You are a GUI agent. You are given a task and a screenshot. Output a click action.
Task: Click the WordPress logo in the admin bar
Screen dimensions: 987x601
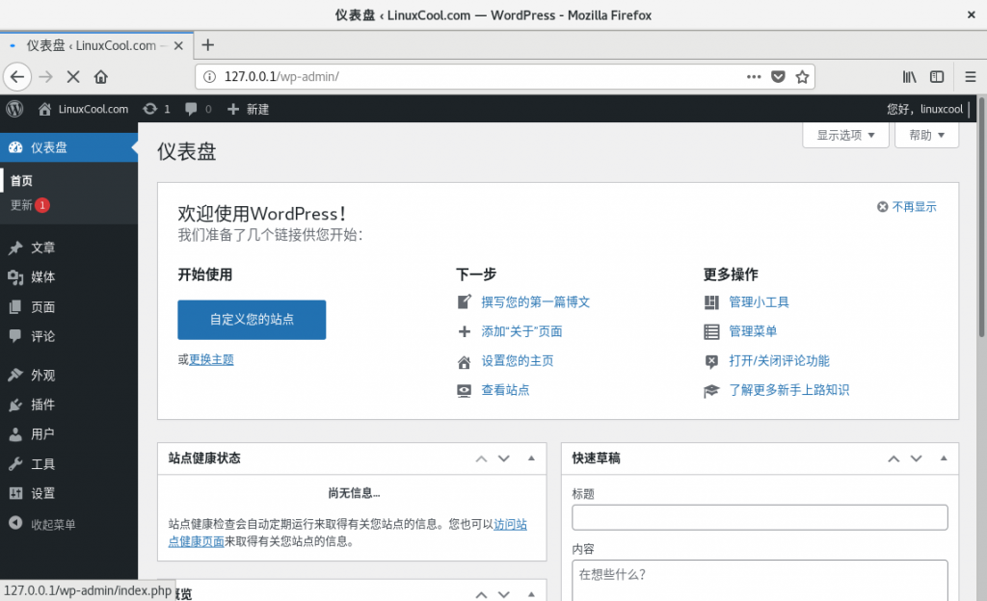coord(13,109)
